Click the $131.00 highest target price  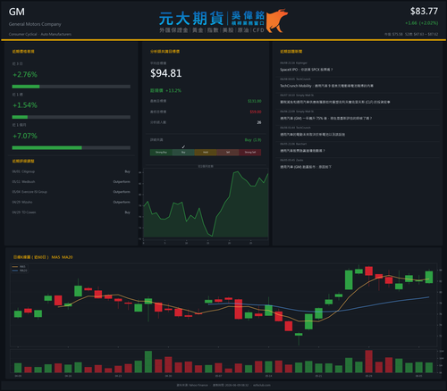click(255, 101)
